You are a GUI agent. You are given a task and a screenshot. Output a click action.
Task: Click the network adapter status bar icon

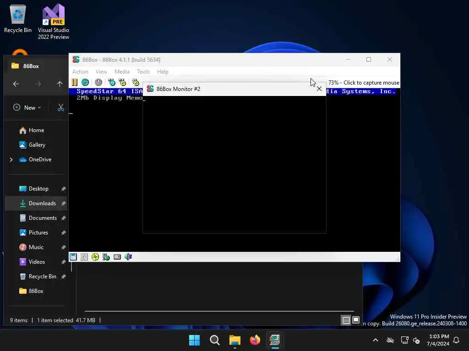[106, 257]
